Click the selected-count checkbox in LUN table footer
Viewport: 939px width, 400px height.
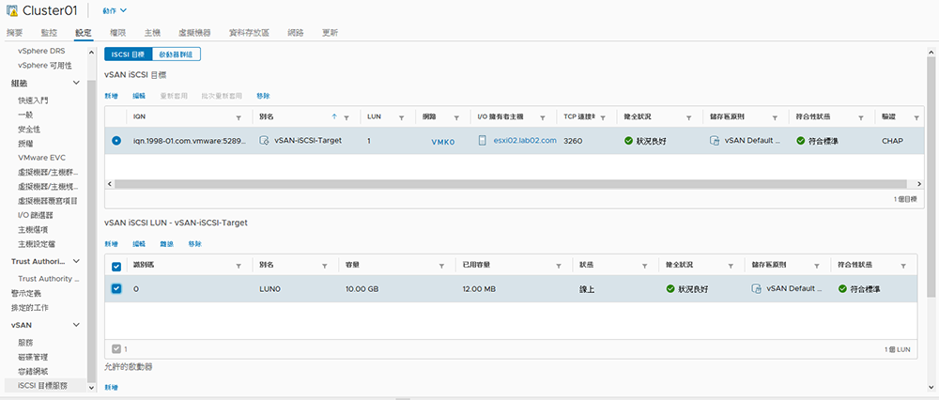pos(116,348)
